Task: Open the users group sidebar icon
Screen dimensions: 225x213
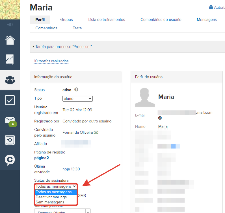Action: pos(10,80)
